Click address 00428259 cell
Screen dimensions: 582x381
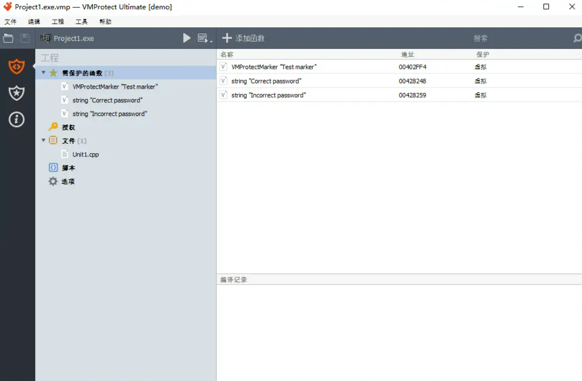pos(412,95)
